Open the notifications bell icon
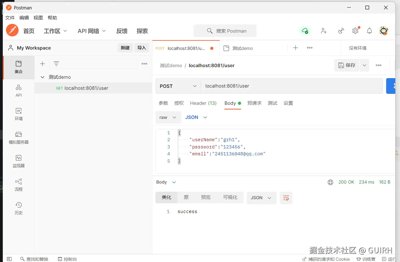Viewport: 400px width, 262px height. [369, 31]
